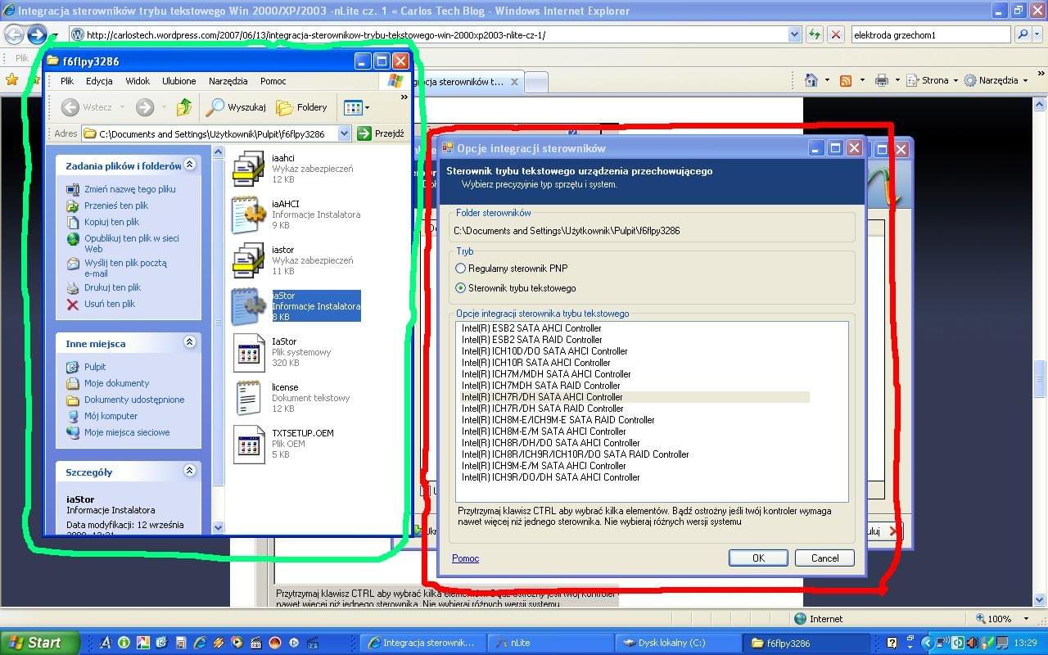The image size is (1048, 655).
Task: Open Explorer's Pomoc menu
Action: click(x=273, y=81)
